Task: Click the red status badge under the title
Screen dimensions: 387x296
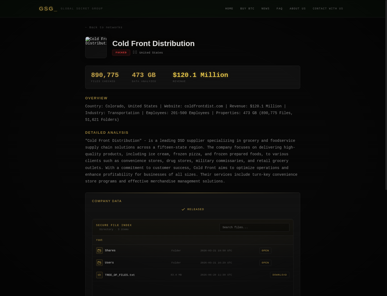Action: click(x=121, y=53)
